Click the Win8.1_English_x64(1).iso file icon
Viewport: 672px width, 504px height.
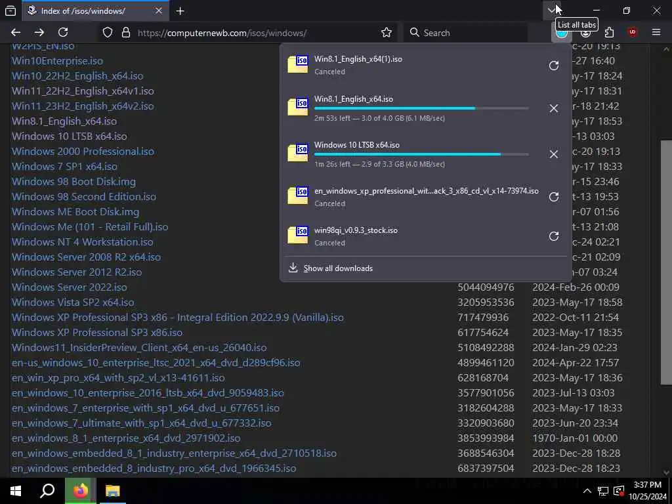click(298, 64)
